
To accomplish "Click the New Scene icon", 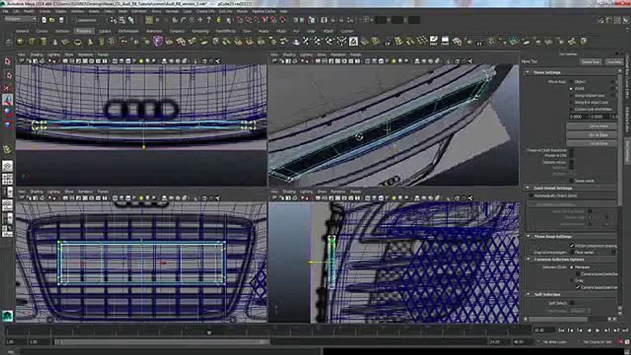I will [x=44, y=20].
